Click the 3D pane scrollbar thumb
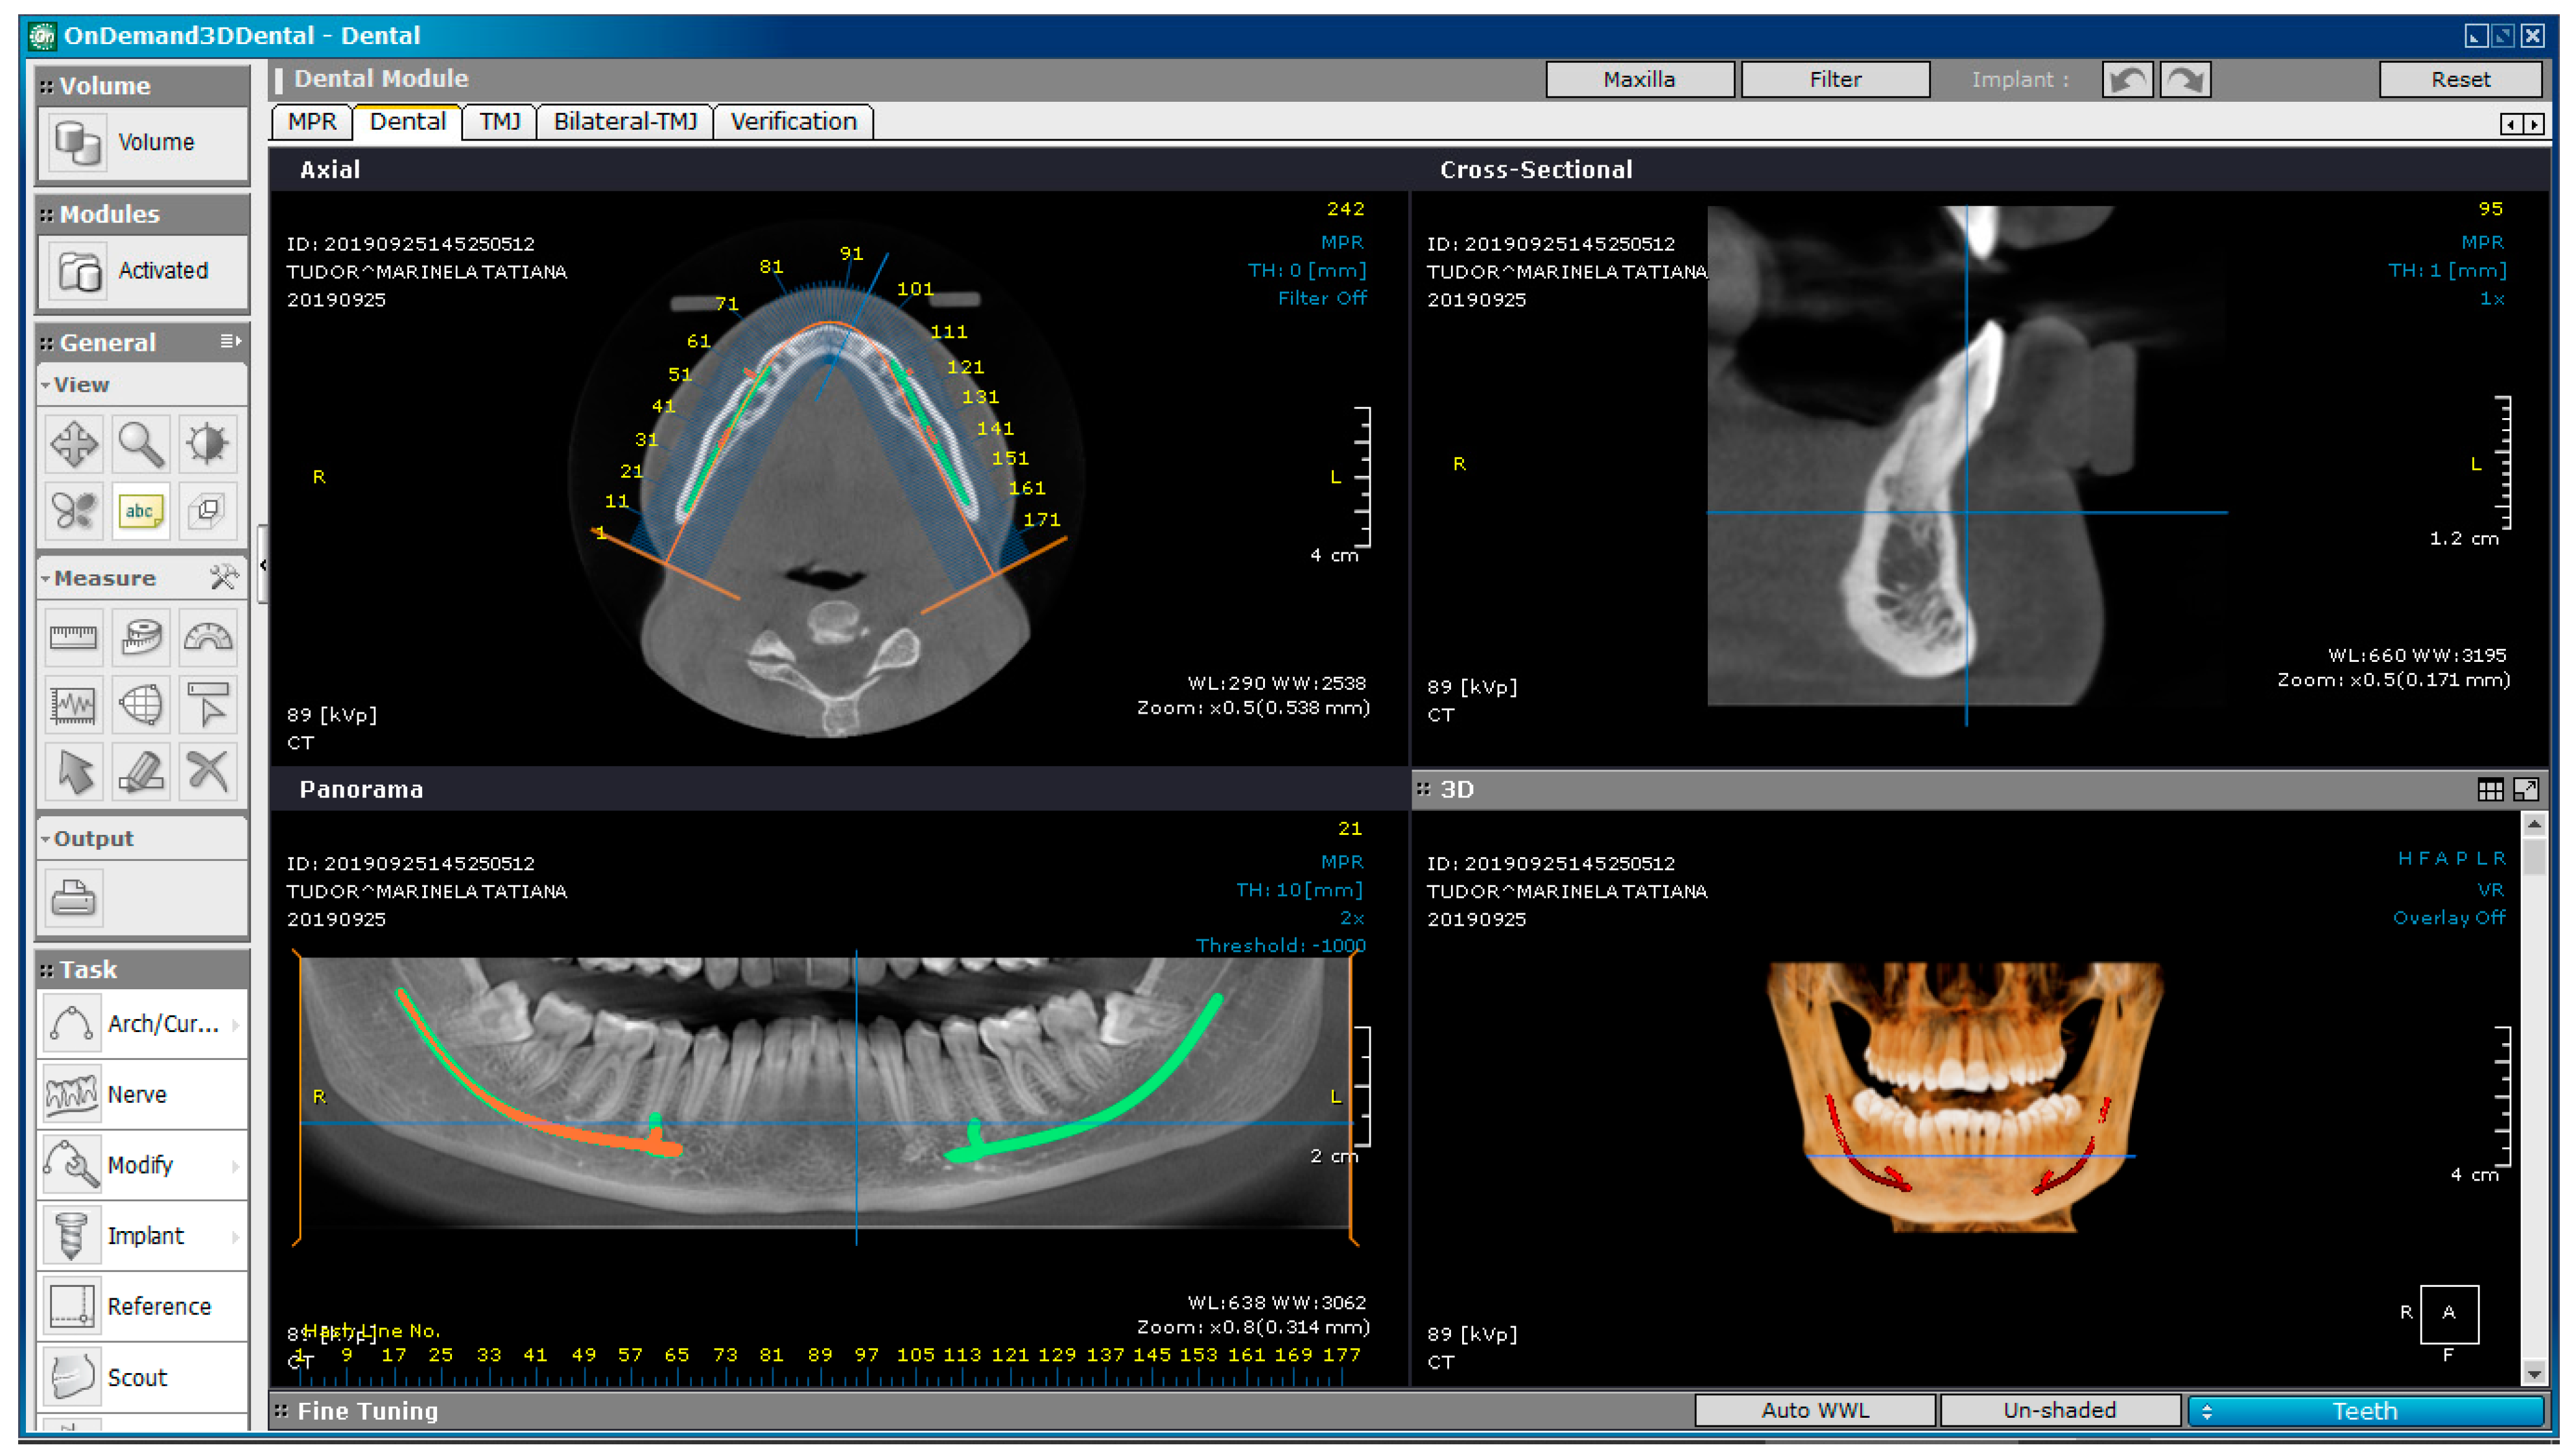The height and width of the screenshot is (1456, 2576). coord(2534,857)
